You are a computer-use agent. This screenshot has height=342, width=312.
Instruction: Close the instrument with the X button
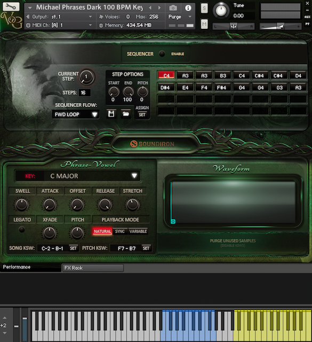(307, 3)
